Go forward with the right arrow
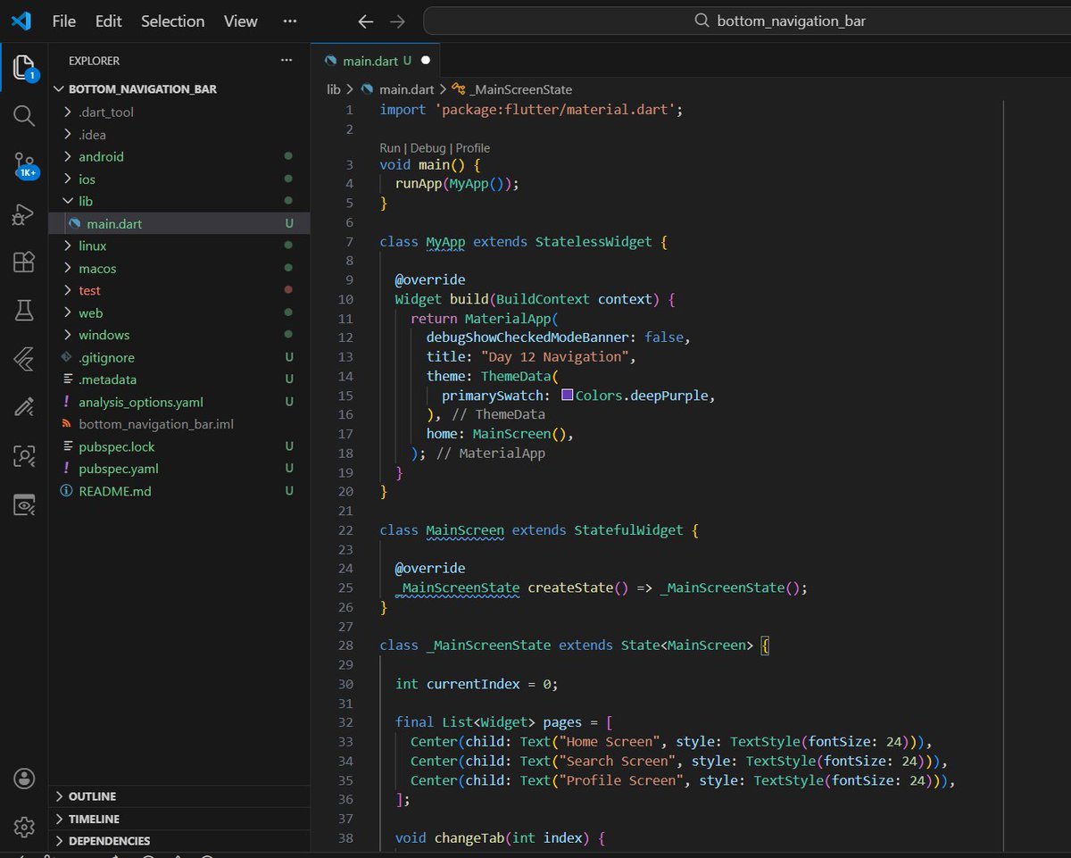This screenshot has height=858, width=1071. tap(398, 21)
